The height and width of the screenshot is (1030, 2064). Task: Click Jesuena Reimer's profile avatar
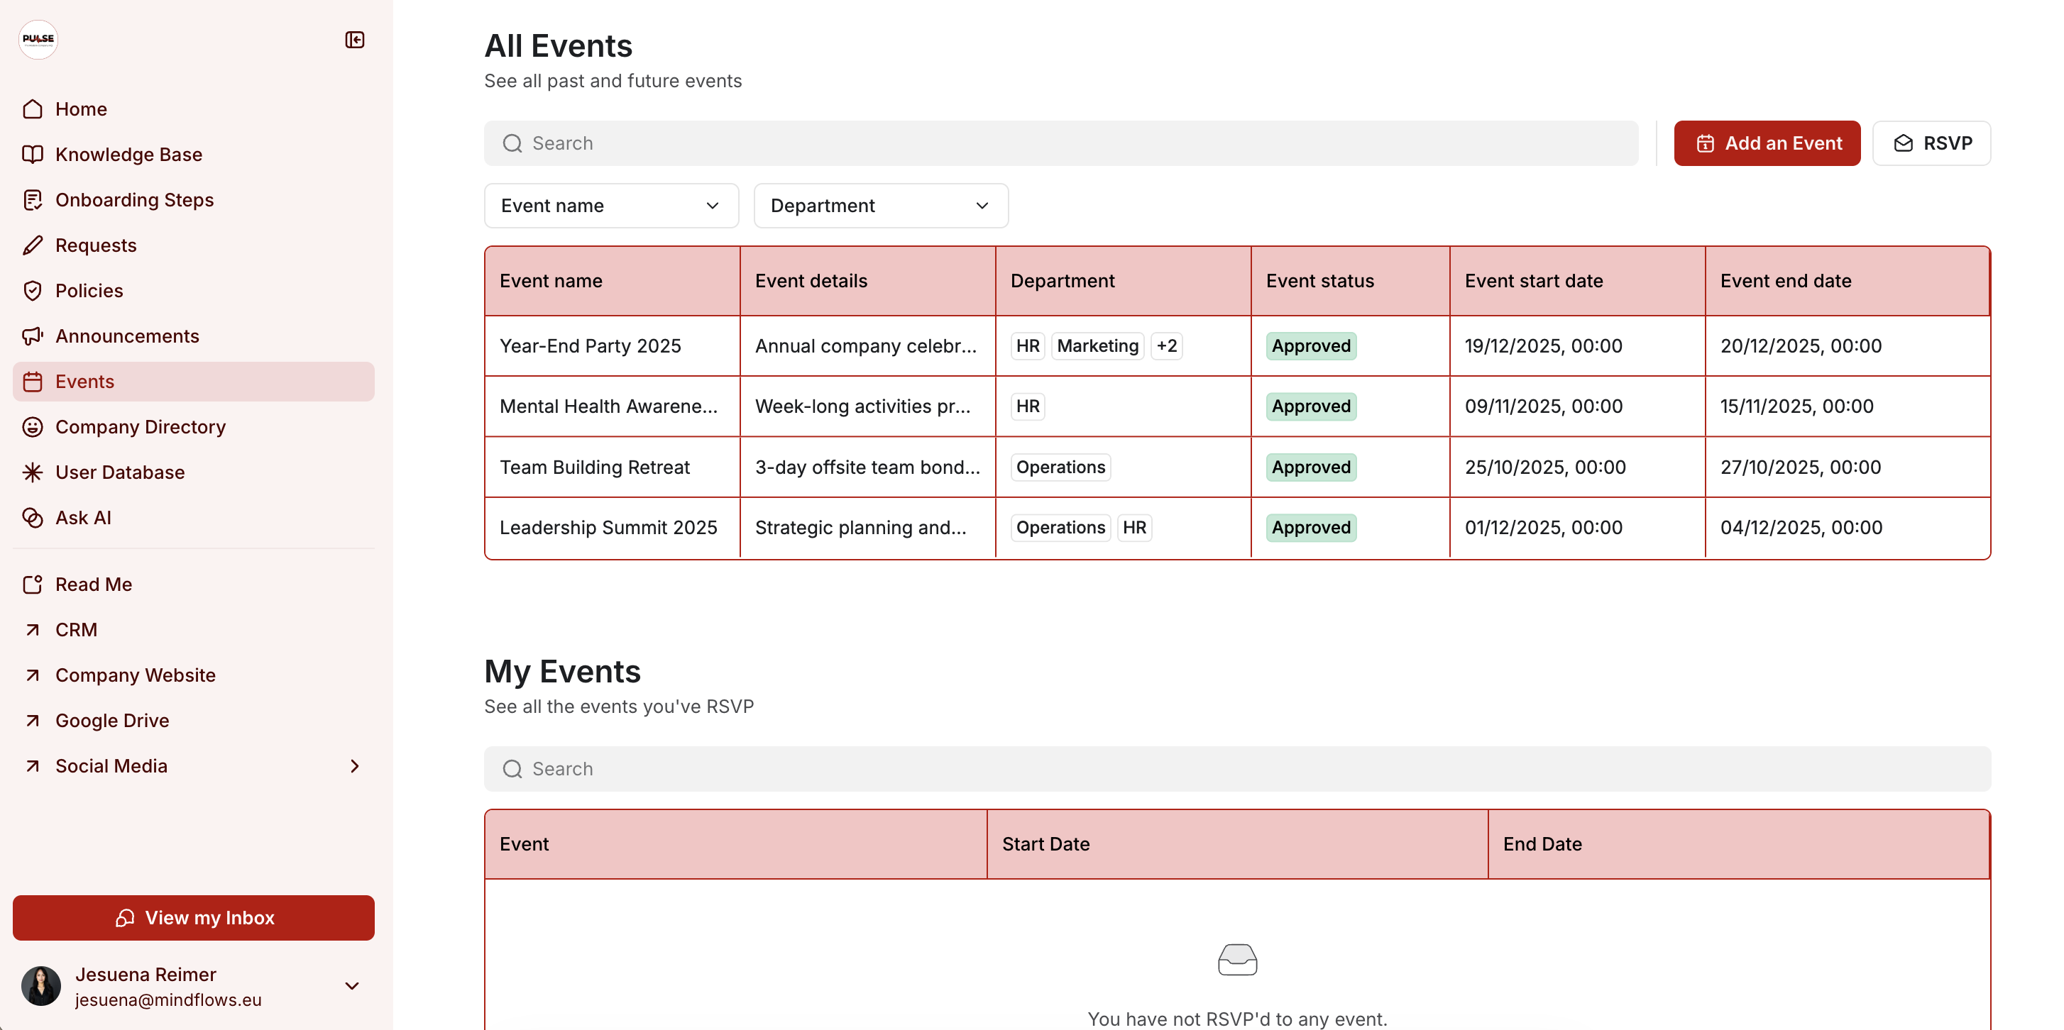41,986
